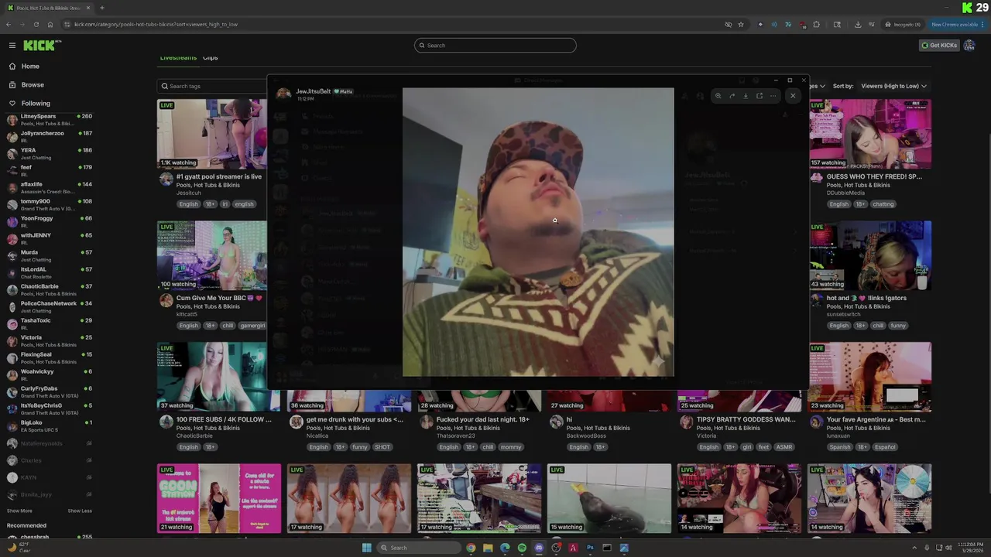Open tommy900 channel in sidebar
The height and width of the screenshot is (557, 991).
[50, 205]
